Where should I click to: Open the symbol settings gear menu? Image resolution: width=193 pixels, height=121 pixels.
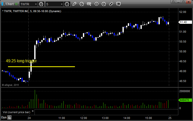[41, 4]
